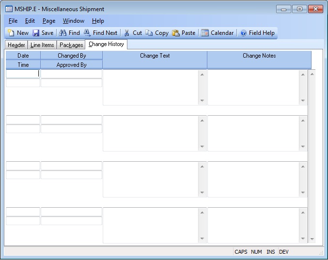The width and height of the screenshot is (328, 260).
Task: Click the New document icon in toolbar
Action: (11, 33)
